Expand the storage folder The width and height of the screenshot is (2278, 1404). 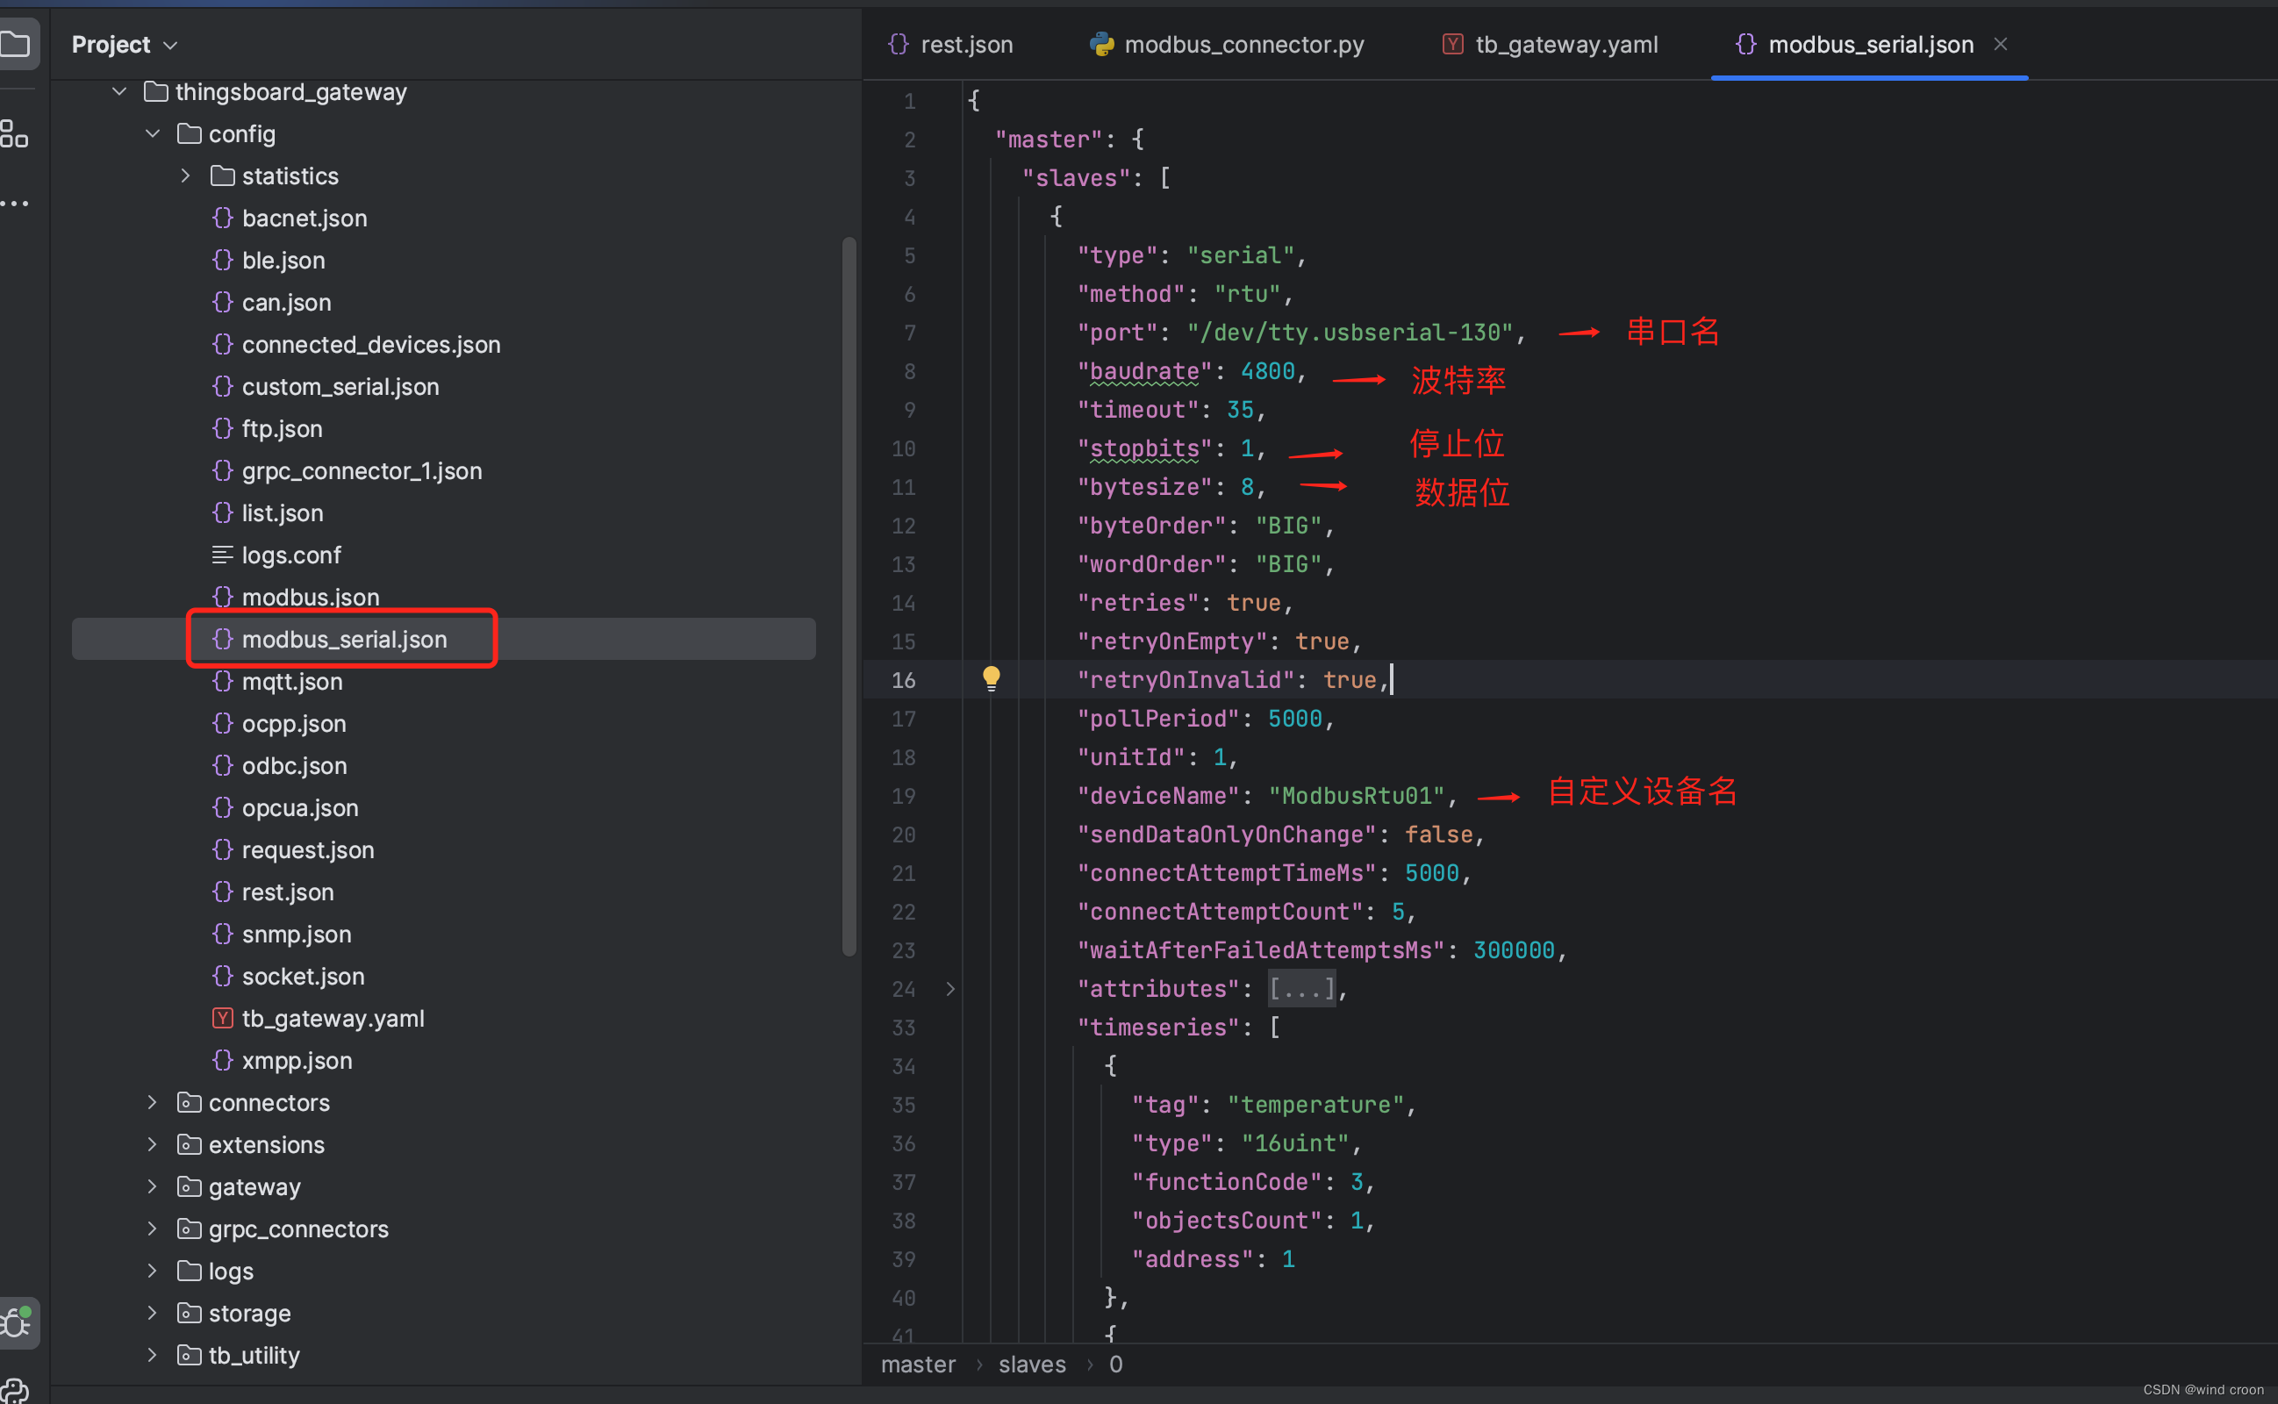click(152, 1313)
